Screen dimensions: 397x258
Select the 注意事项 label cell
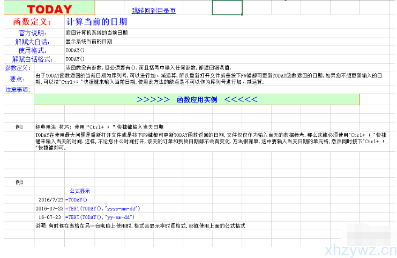click(18, 89)
